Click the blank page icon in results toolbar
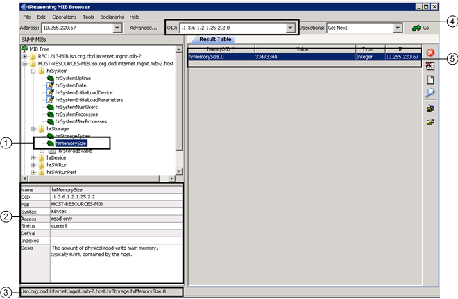The height and width of the screenshot is (299, 458). pyautogui.click(x=430, y=80)
